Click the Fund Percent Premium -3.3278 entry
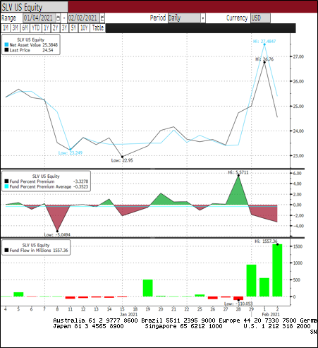This screenshot has width=318, height=348. [x=47, y=181]
